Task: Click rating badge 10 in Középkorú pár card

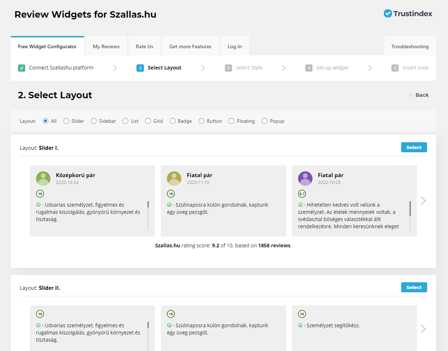Action: pyautogui.click(x=40, y=194)
